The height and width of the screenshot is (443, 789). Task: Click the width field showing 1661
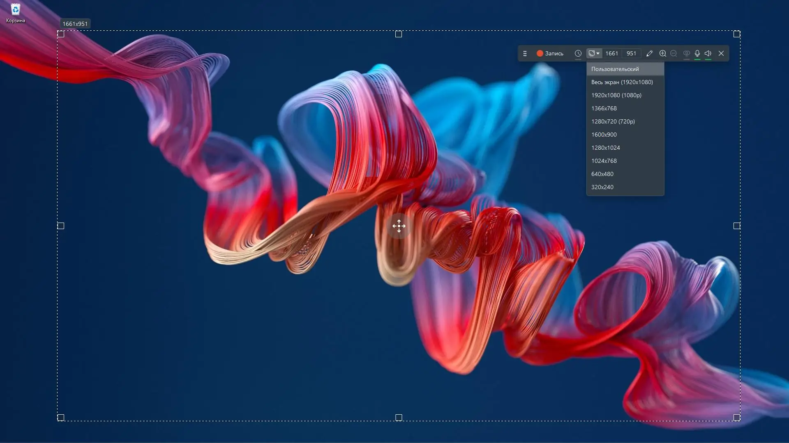[611, 53]
